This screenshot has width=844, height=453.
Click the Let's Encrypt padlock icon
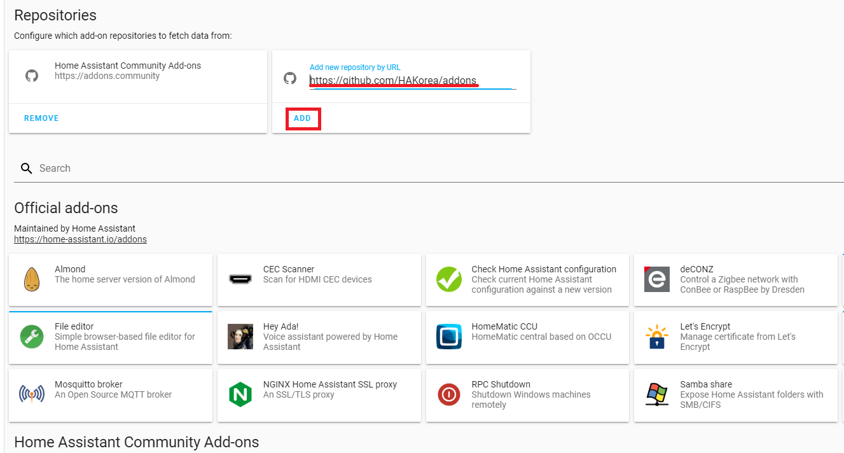(x=657, y=337)
